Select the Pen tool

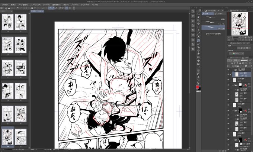coord(198,37)
